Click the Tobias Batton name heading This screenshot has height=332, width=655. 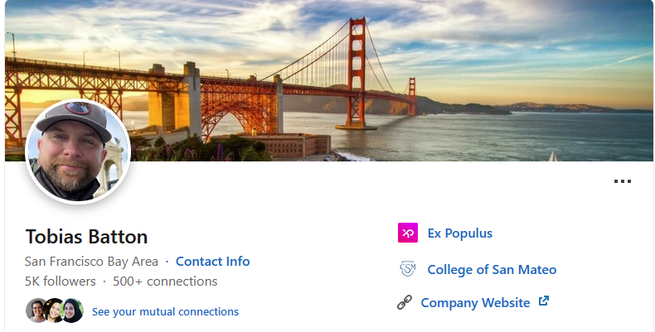(86, 237)
